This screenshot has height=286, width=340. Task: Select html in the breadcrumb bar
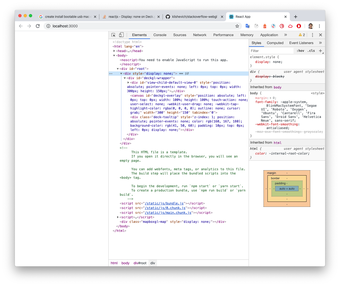(114, 263)
